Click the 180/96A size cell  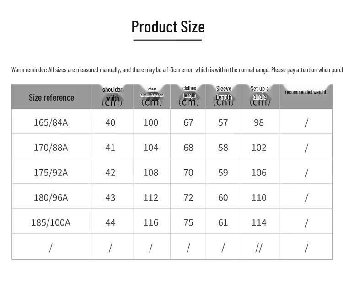pos(51,197)
